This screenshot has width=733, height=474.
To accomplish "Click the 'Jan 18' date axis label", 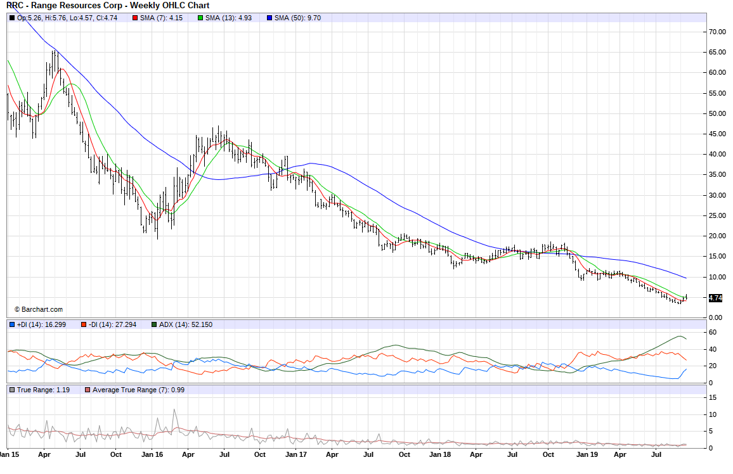I will coord(440,454).
